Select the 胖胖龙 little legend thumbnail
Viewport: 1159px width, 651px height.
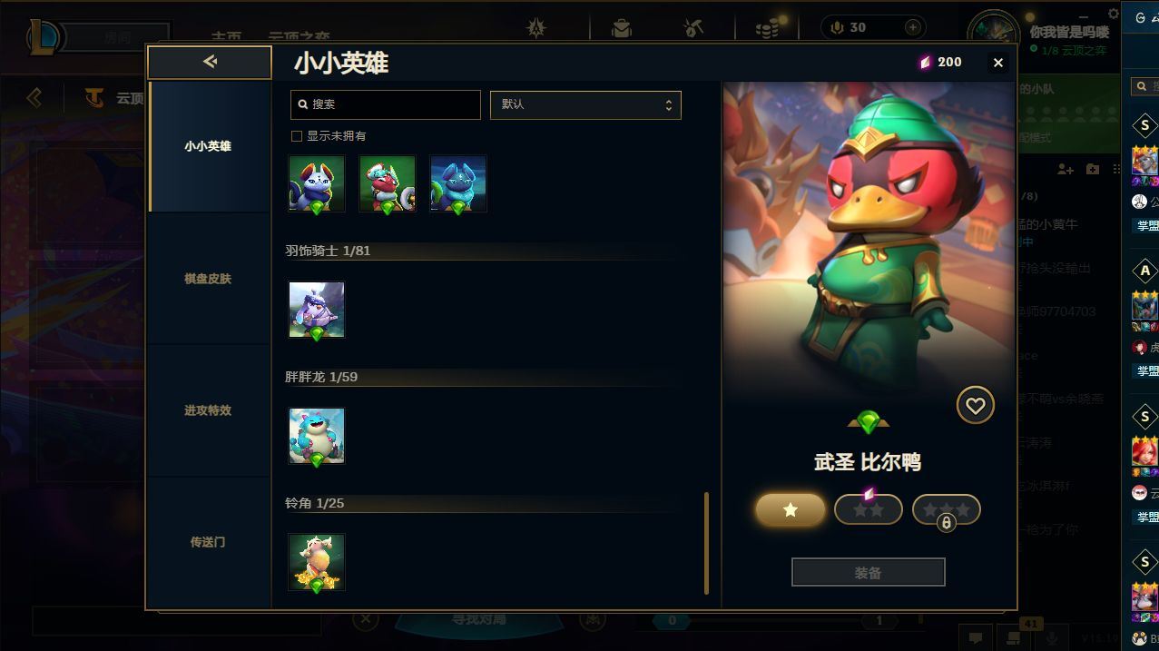pos(317,436)
